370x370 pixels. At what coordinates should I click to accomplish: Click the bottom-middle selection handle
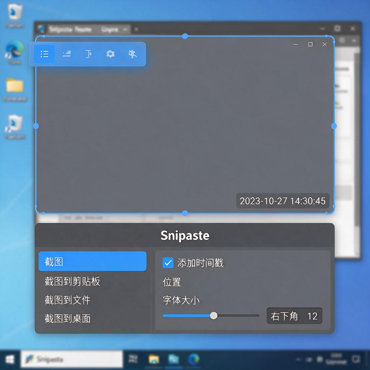185,213
